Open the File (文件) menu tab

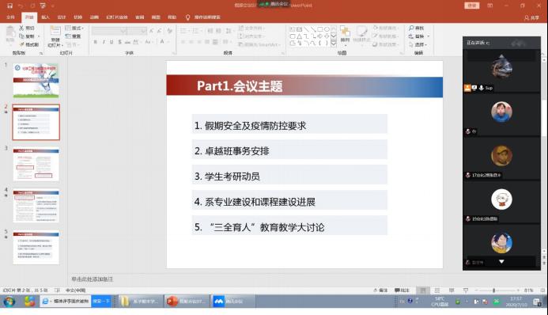coord(11,17)
